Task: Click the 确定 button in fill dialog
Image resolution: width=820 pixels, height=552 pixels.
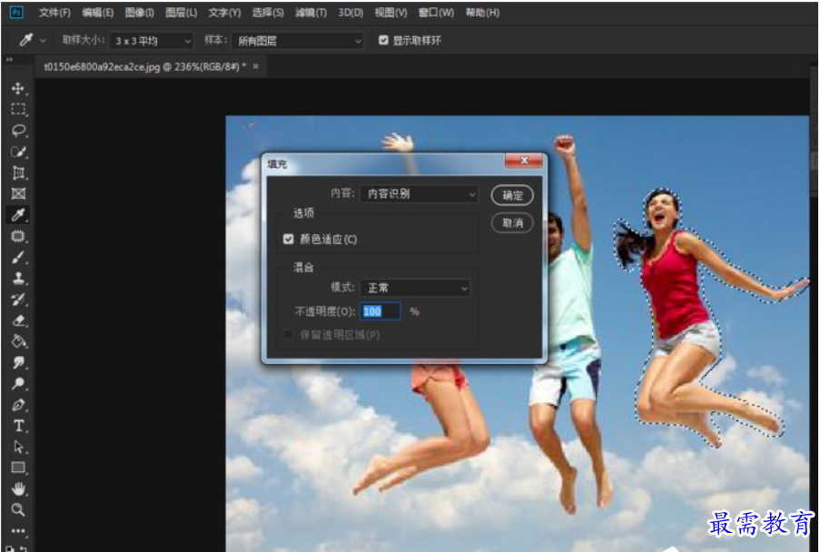Action: [512, 195]
